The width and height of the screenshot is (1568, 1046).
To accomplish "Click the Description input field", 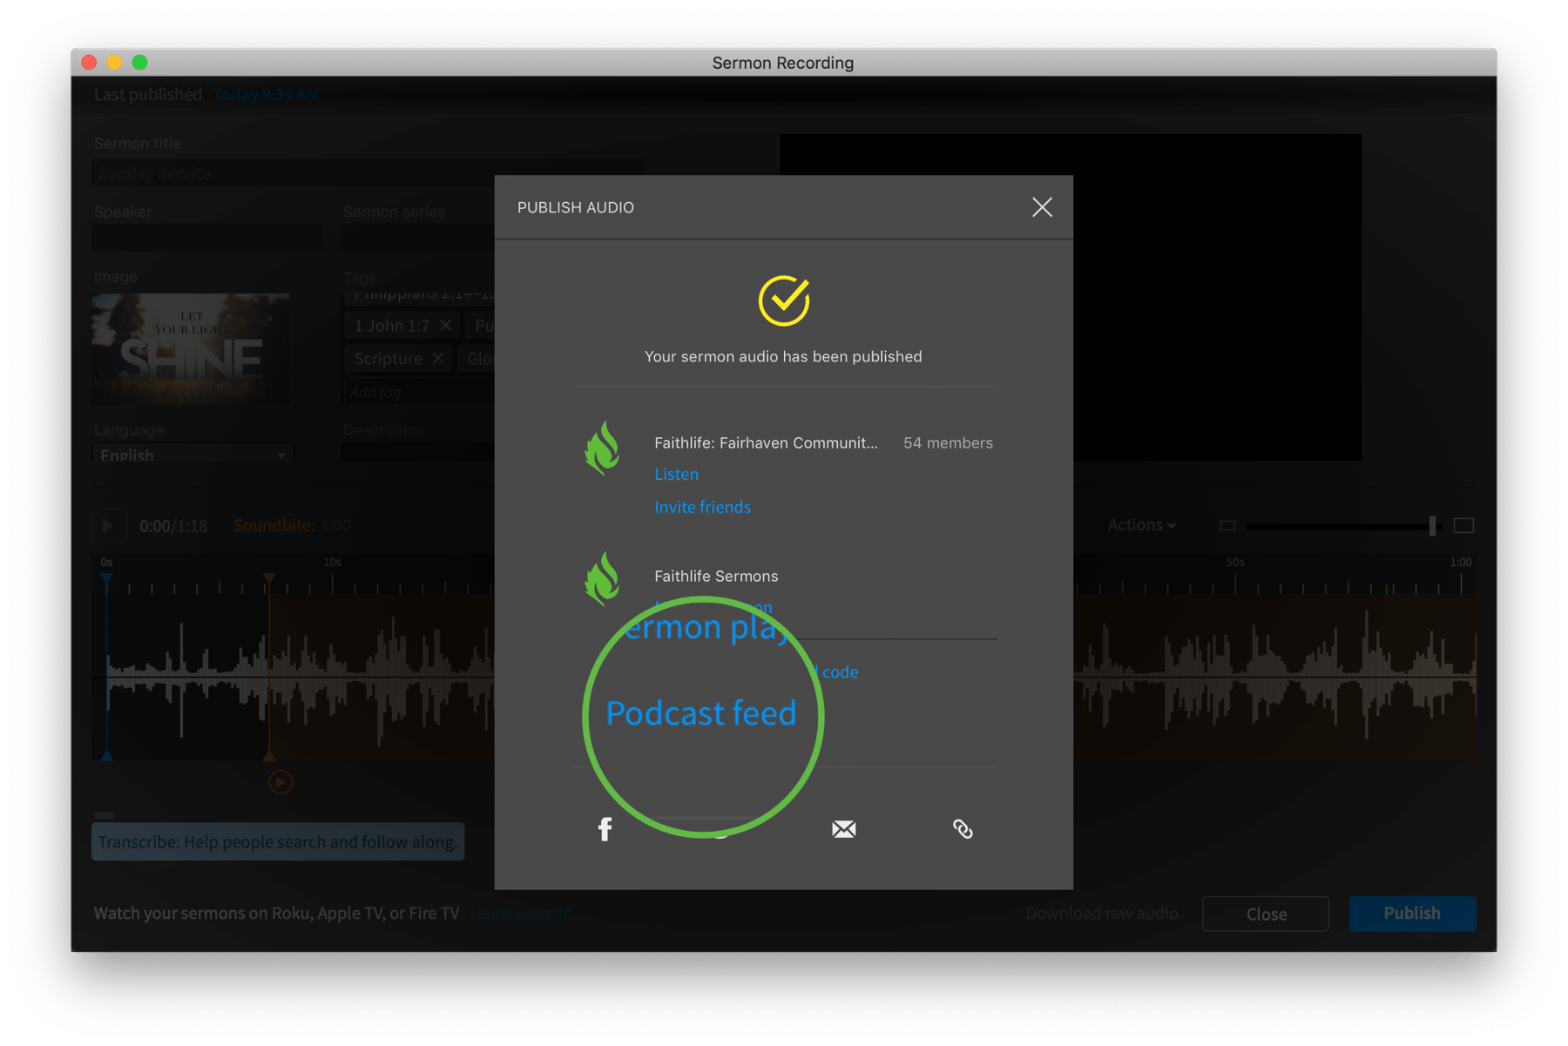I will coord(418,451).
